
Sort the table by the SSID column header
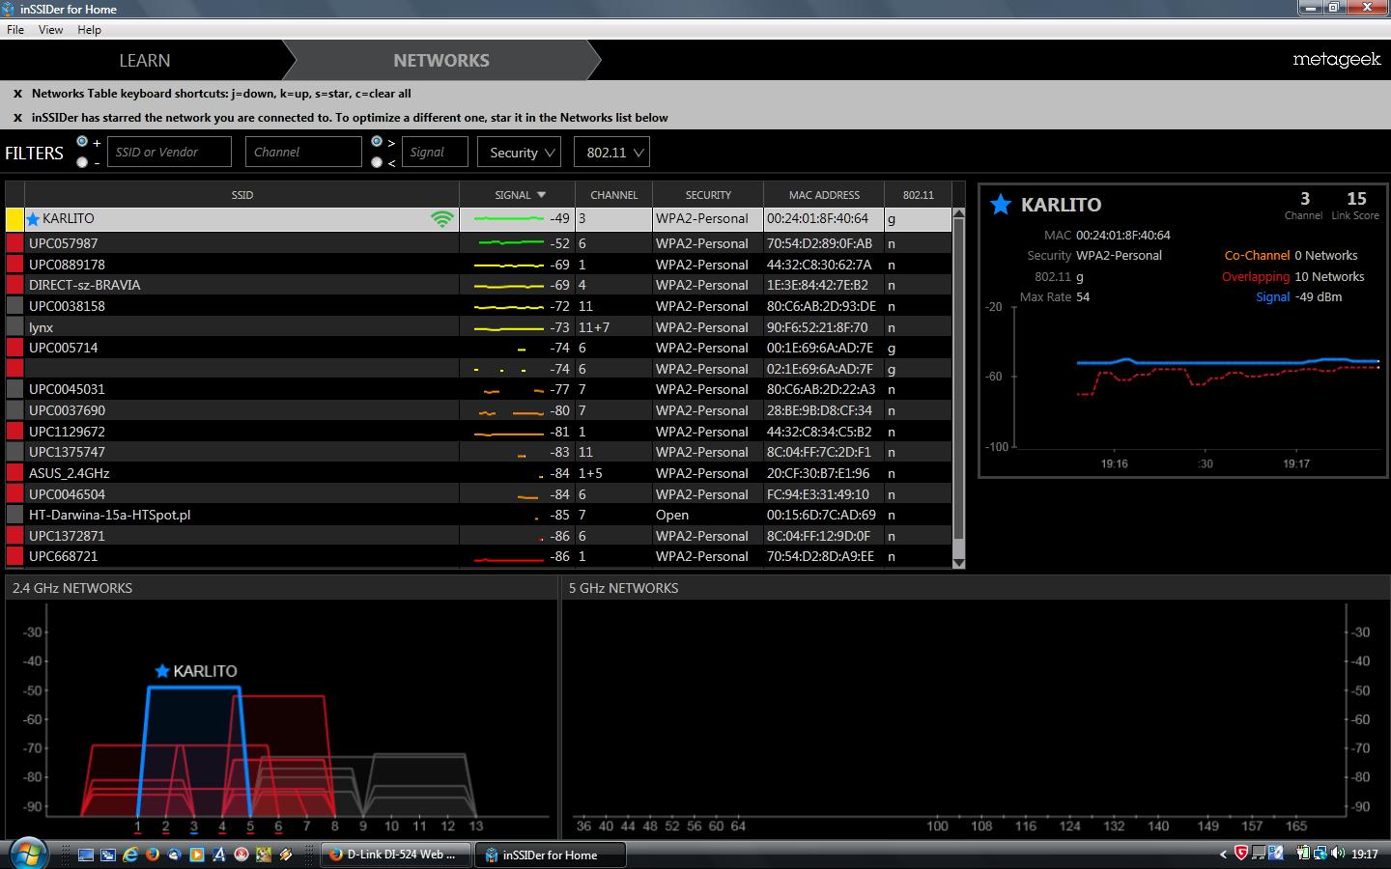242,195
